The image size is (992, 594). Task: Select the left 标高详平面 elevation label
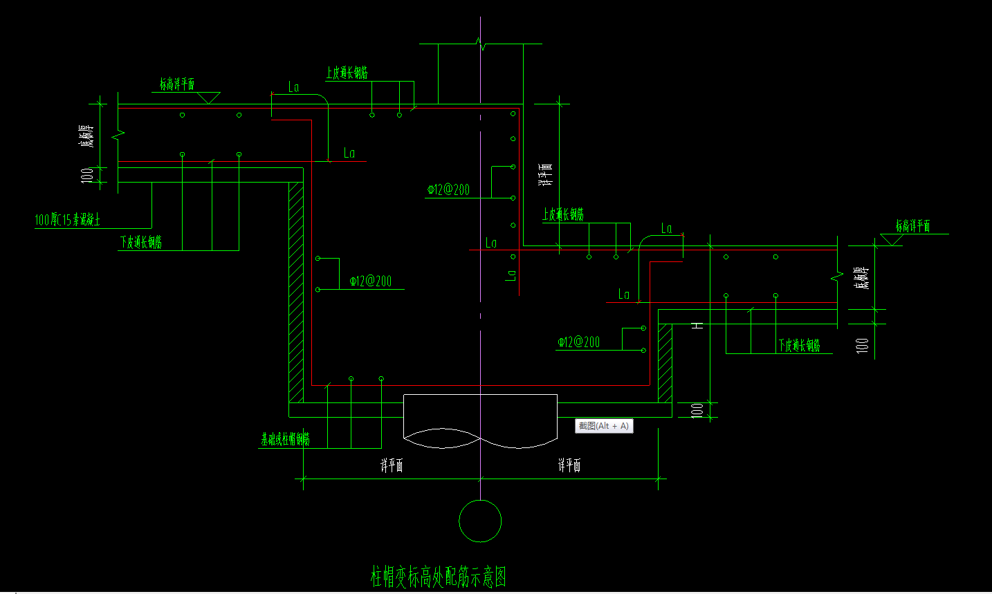tap(177, 84)
